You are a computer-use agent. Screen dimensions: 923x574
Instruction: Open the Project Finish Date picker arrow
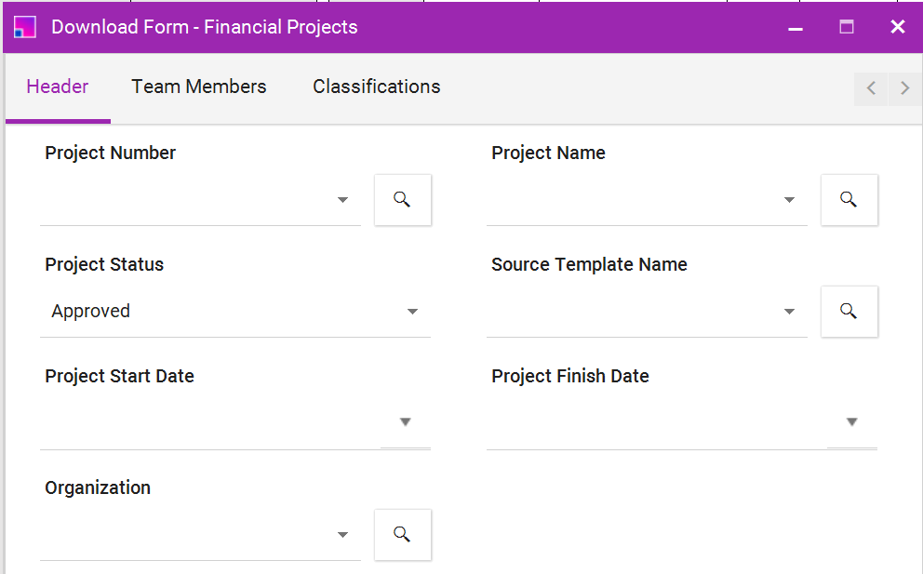(851, 422)
